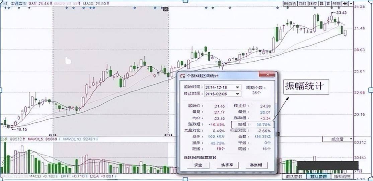
Task: Click the lowest price value 20.01 in dialog
Action: [x=265, y=112]
